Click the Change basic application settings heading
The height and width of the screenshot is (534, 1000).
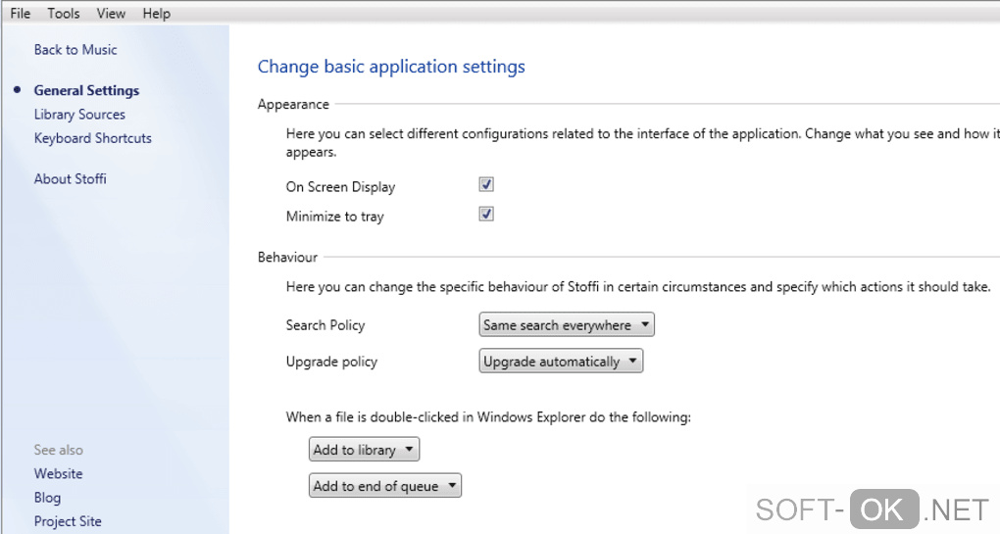[391, 67]
